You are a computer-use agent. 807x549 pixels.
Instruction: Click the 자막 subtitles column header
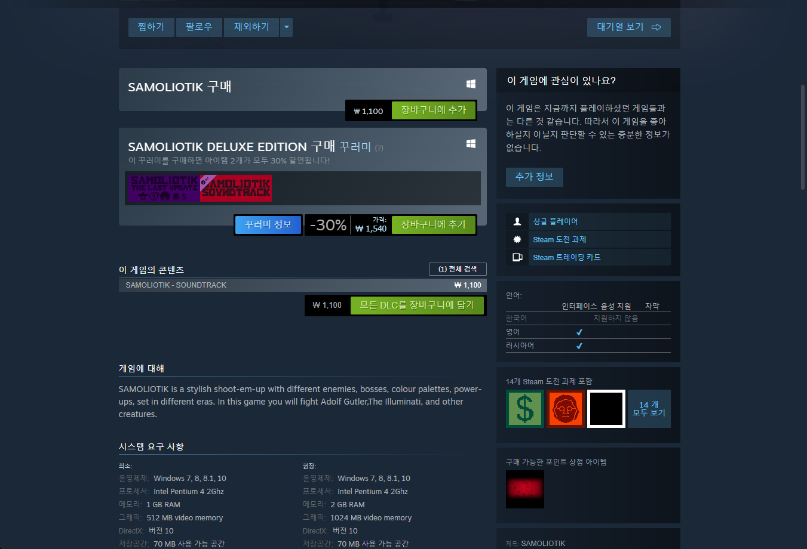[x=652, y=306]
